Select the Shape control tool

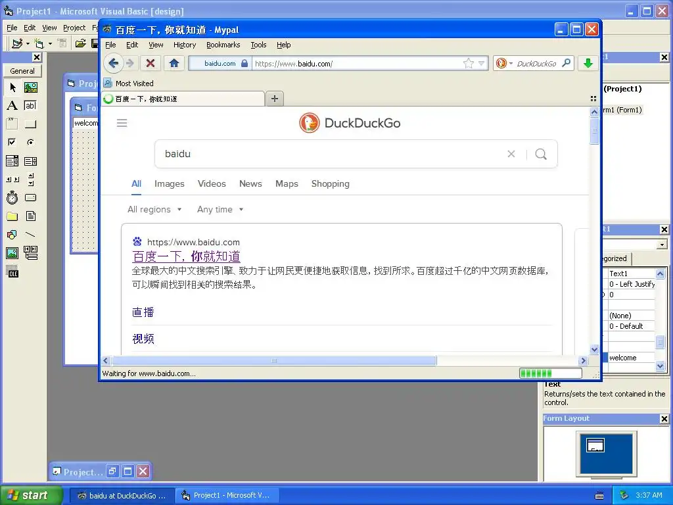tap(12, 235)
